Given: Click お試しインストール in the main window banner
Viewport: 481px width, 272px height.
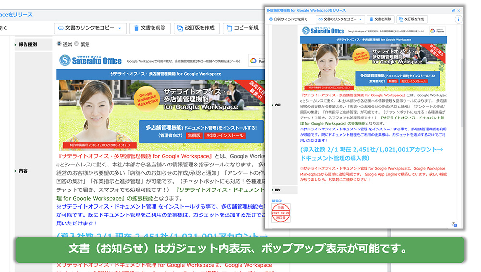Looking at the screenshot, I should 225,136.
